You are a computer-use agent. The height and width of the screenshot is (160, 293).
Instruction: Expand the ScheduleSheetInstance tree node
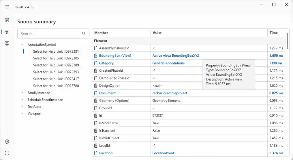(22, 100)
